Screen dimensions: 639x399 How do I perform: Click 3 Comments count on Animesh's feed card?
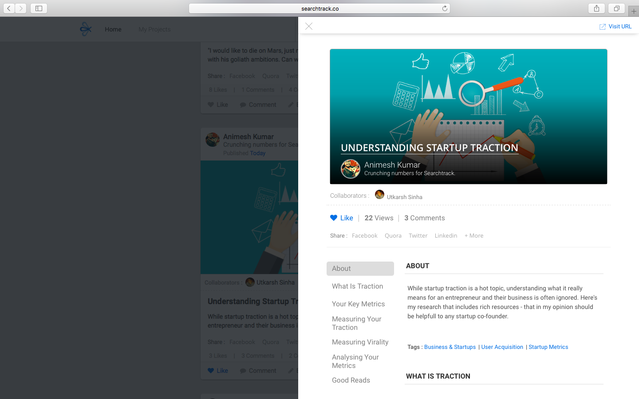(258, 356)
